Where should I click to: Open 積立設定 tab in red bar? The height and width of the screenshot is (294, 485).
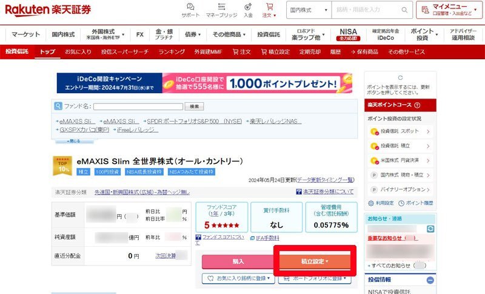coord(275,52)
